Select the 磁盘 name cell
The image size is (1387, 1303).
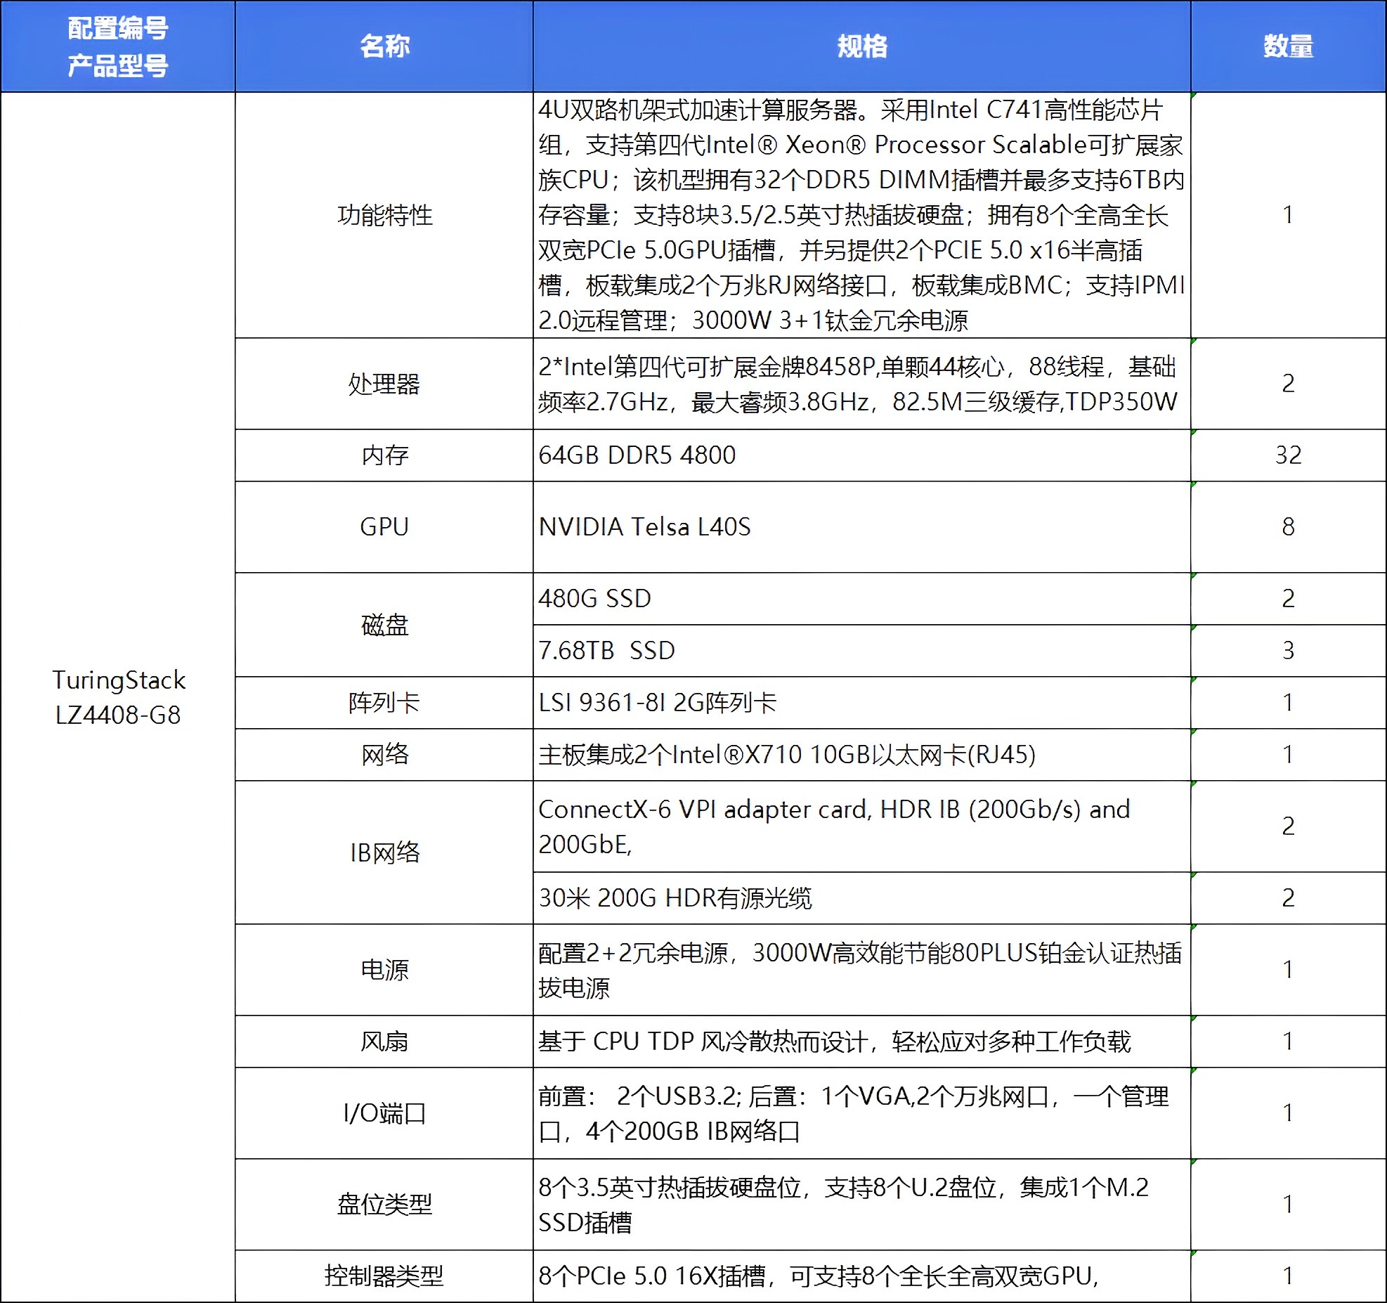384,625
